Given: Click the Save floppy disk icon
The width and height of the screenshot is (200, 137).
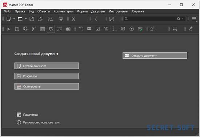Looking at the screenshot, I should point(32,19).
